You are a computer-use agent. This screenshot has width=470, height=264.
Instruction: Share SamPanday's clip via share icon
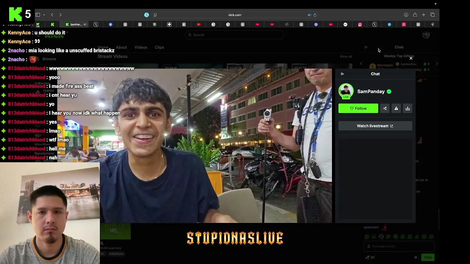pos(385,108)
